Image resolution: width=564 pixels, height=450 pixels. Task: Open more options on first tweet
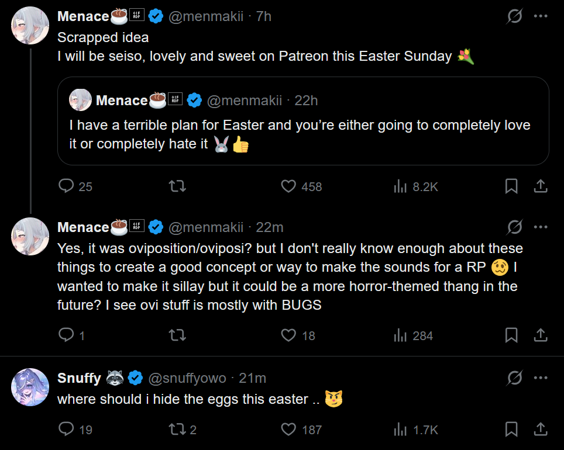(x=541, y=16)
